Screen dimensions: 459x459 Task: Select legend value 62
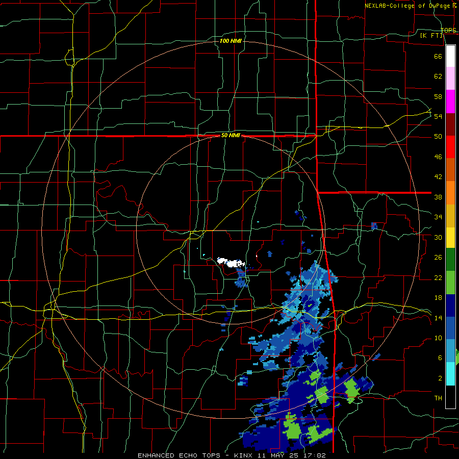[438, 76]
